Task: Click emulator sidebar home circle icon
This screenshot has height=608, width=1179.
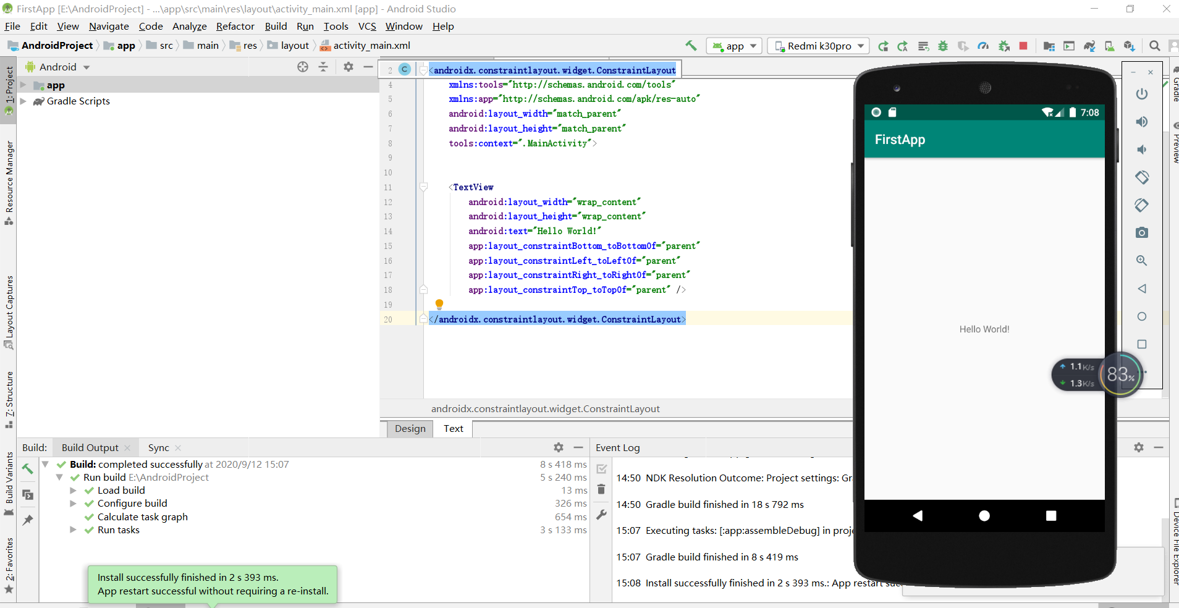Action: coord(1142,316)
